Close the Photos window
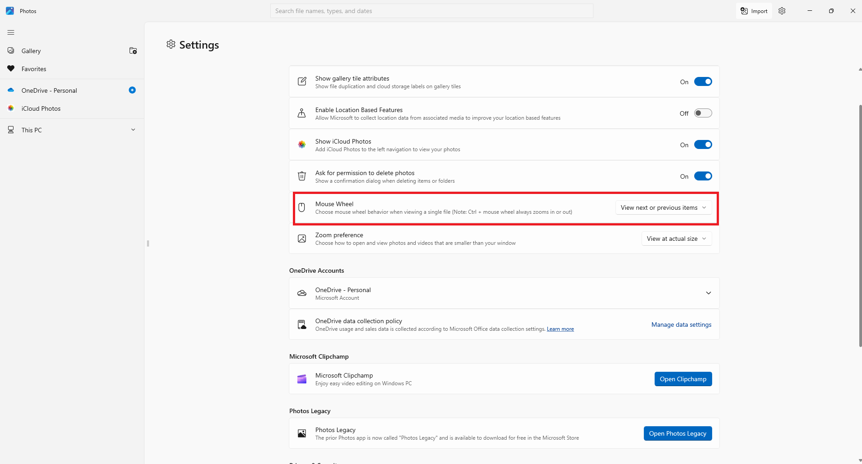Viewport: 862px width, 464px height. tap(853, 11)
